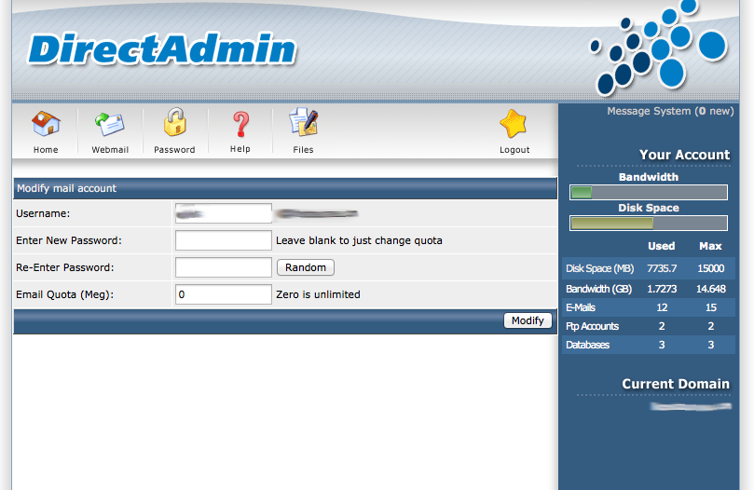Focus the Re-Enter Password field
This screenshot has width=754, height=490.
click(x=224, y=267)
